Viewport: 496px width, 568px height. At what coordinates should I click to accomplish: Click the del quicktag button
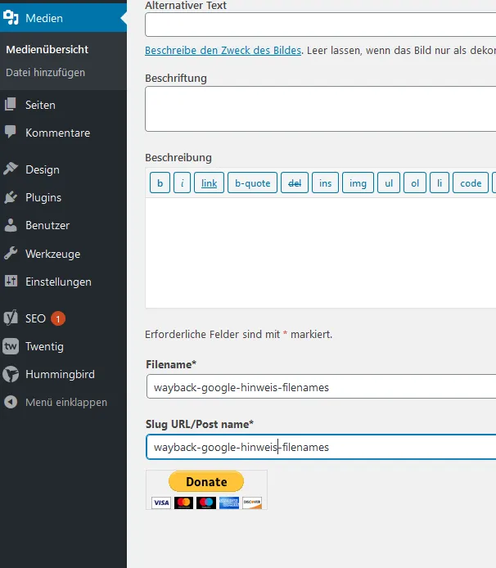[x=295, y=183]
